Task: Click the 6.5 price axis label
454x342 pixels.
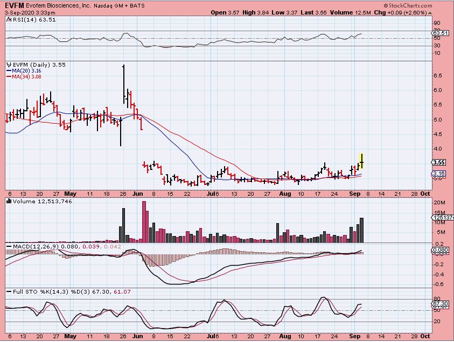Action: [438, 76]
